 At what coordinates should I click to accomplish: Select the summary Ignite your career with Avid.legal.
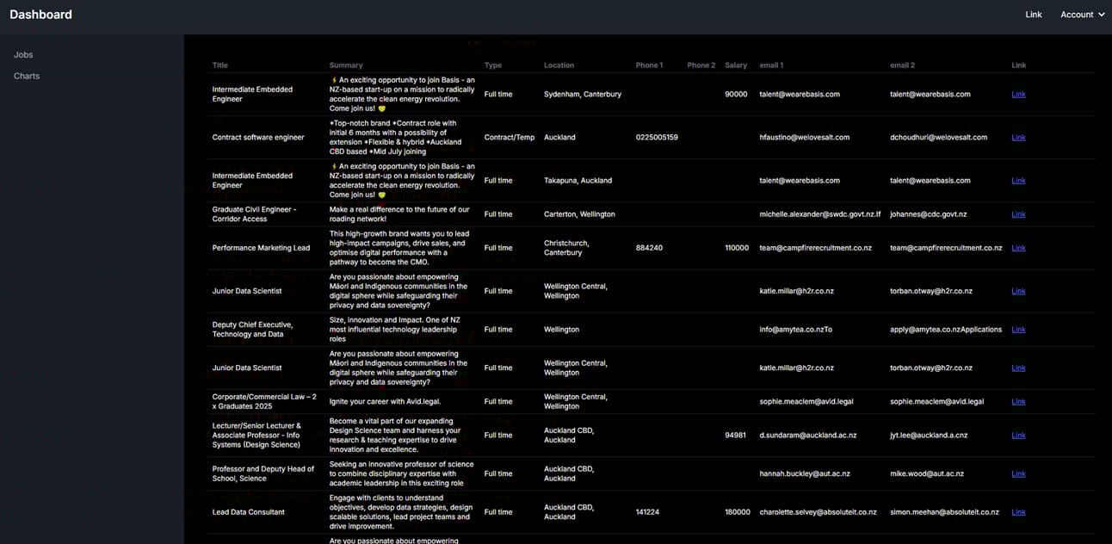coord(385,402)
